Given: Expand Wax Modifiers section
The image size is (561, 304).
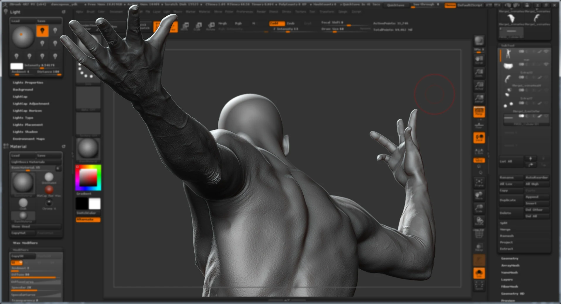Looking at the screenshot, I should (25, 243).
